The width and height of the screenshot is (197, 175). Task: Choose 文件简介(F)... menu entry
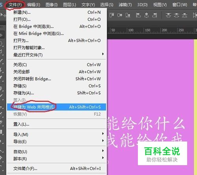(x=57, y=169)
